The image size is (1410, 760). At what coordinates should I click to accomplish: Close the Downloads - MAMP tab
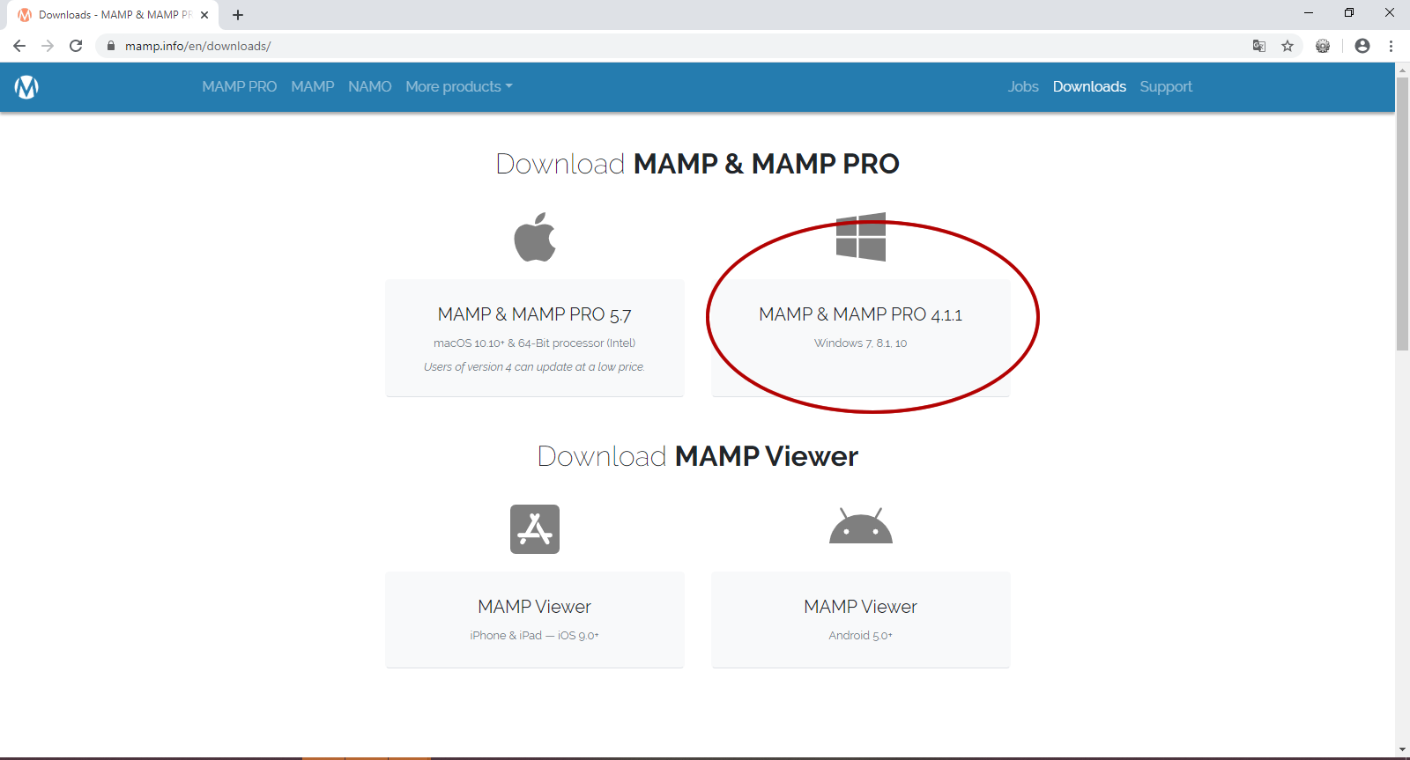coord(204,15)
